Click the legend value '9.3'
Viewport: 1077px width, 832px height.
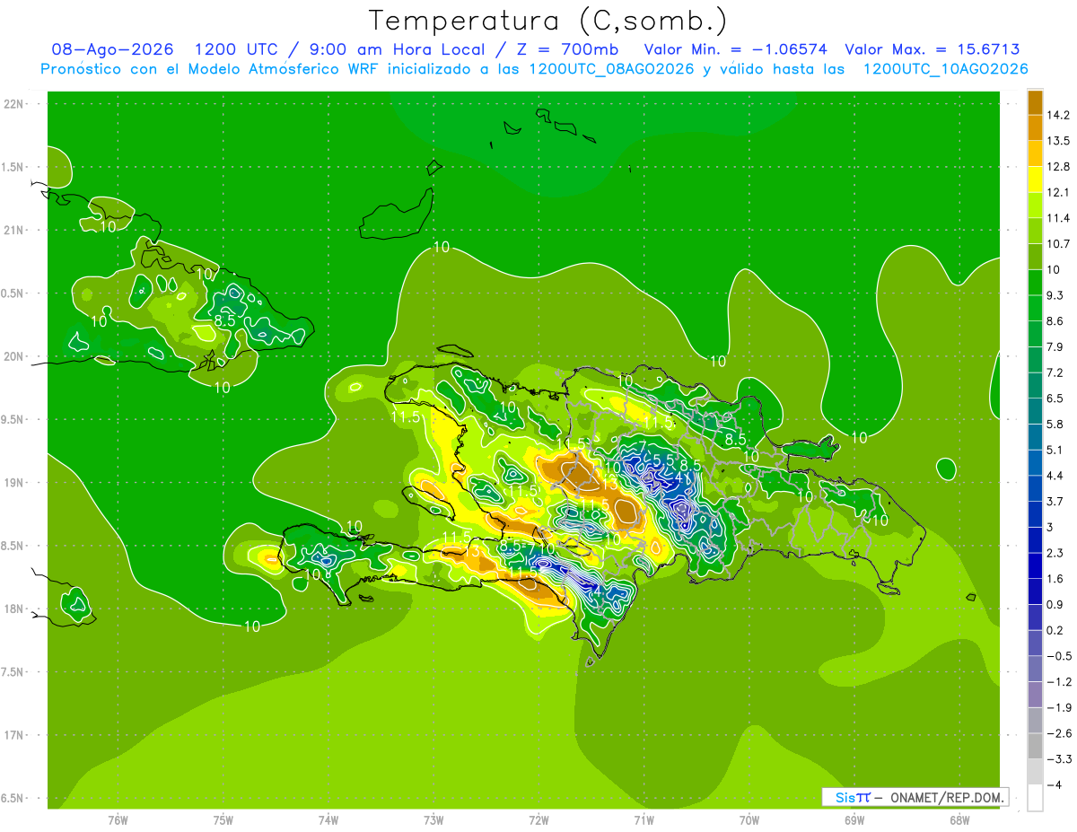[1057, 295]
